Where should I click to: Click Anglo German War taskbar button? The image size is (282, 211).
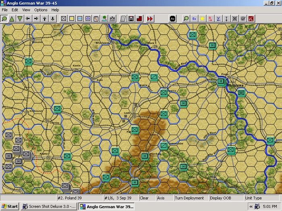pos(106,207)
